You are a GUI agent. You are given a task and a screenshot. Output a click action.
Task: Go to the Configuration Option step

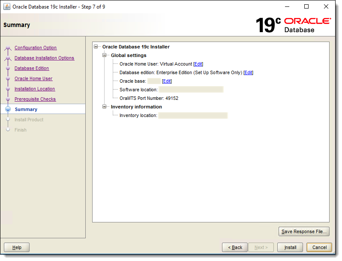click(x=36, y=48)
